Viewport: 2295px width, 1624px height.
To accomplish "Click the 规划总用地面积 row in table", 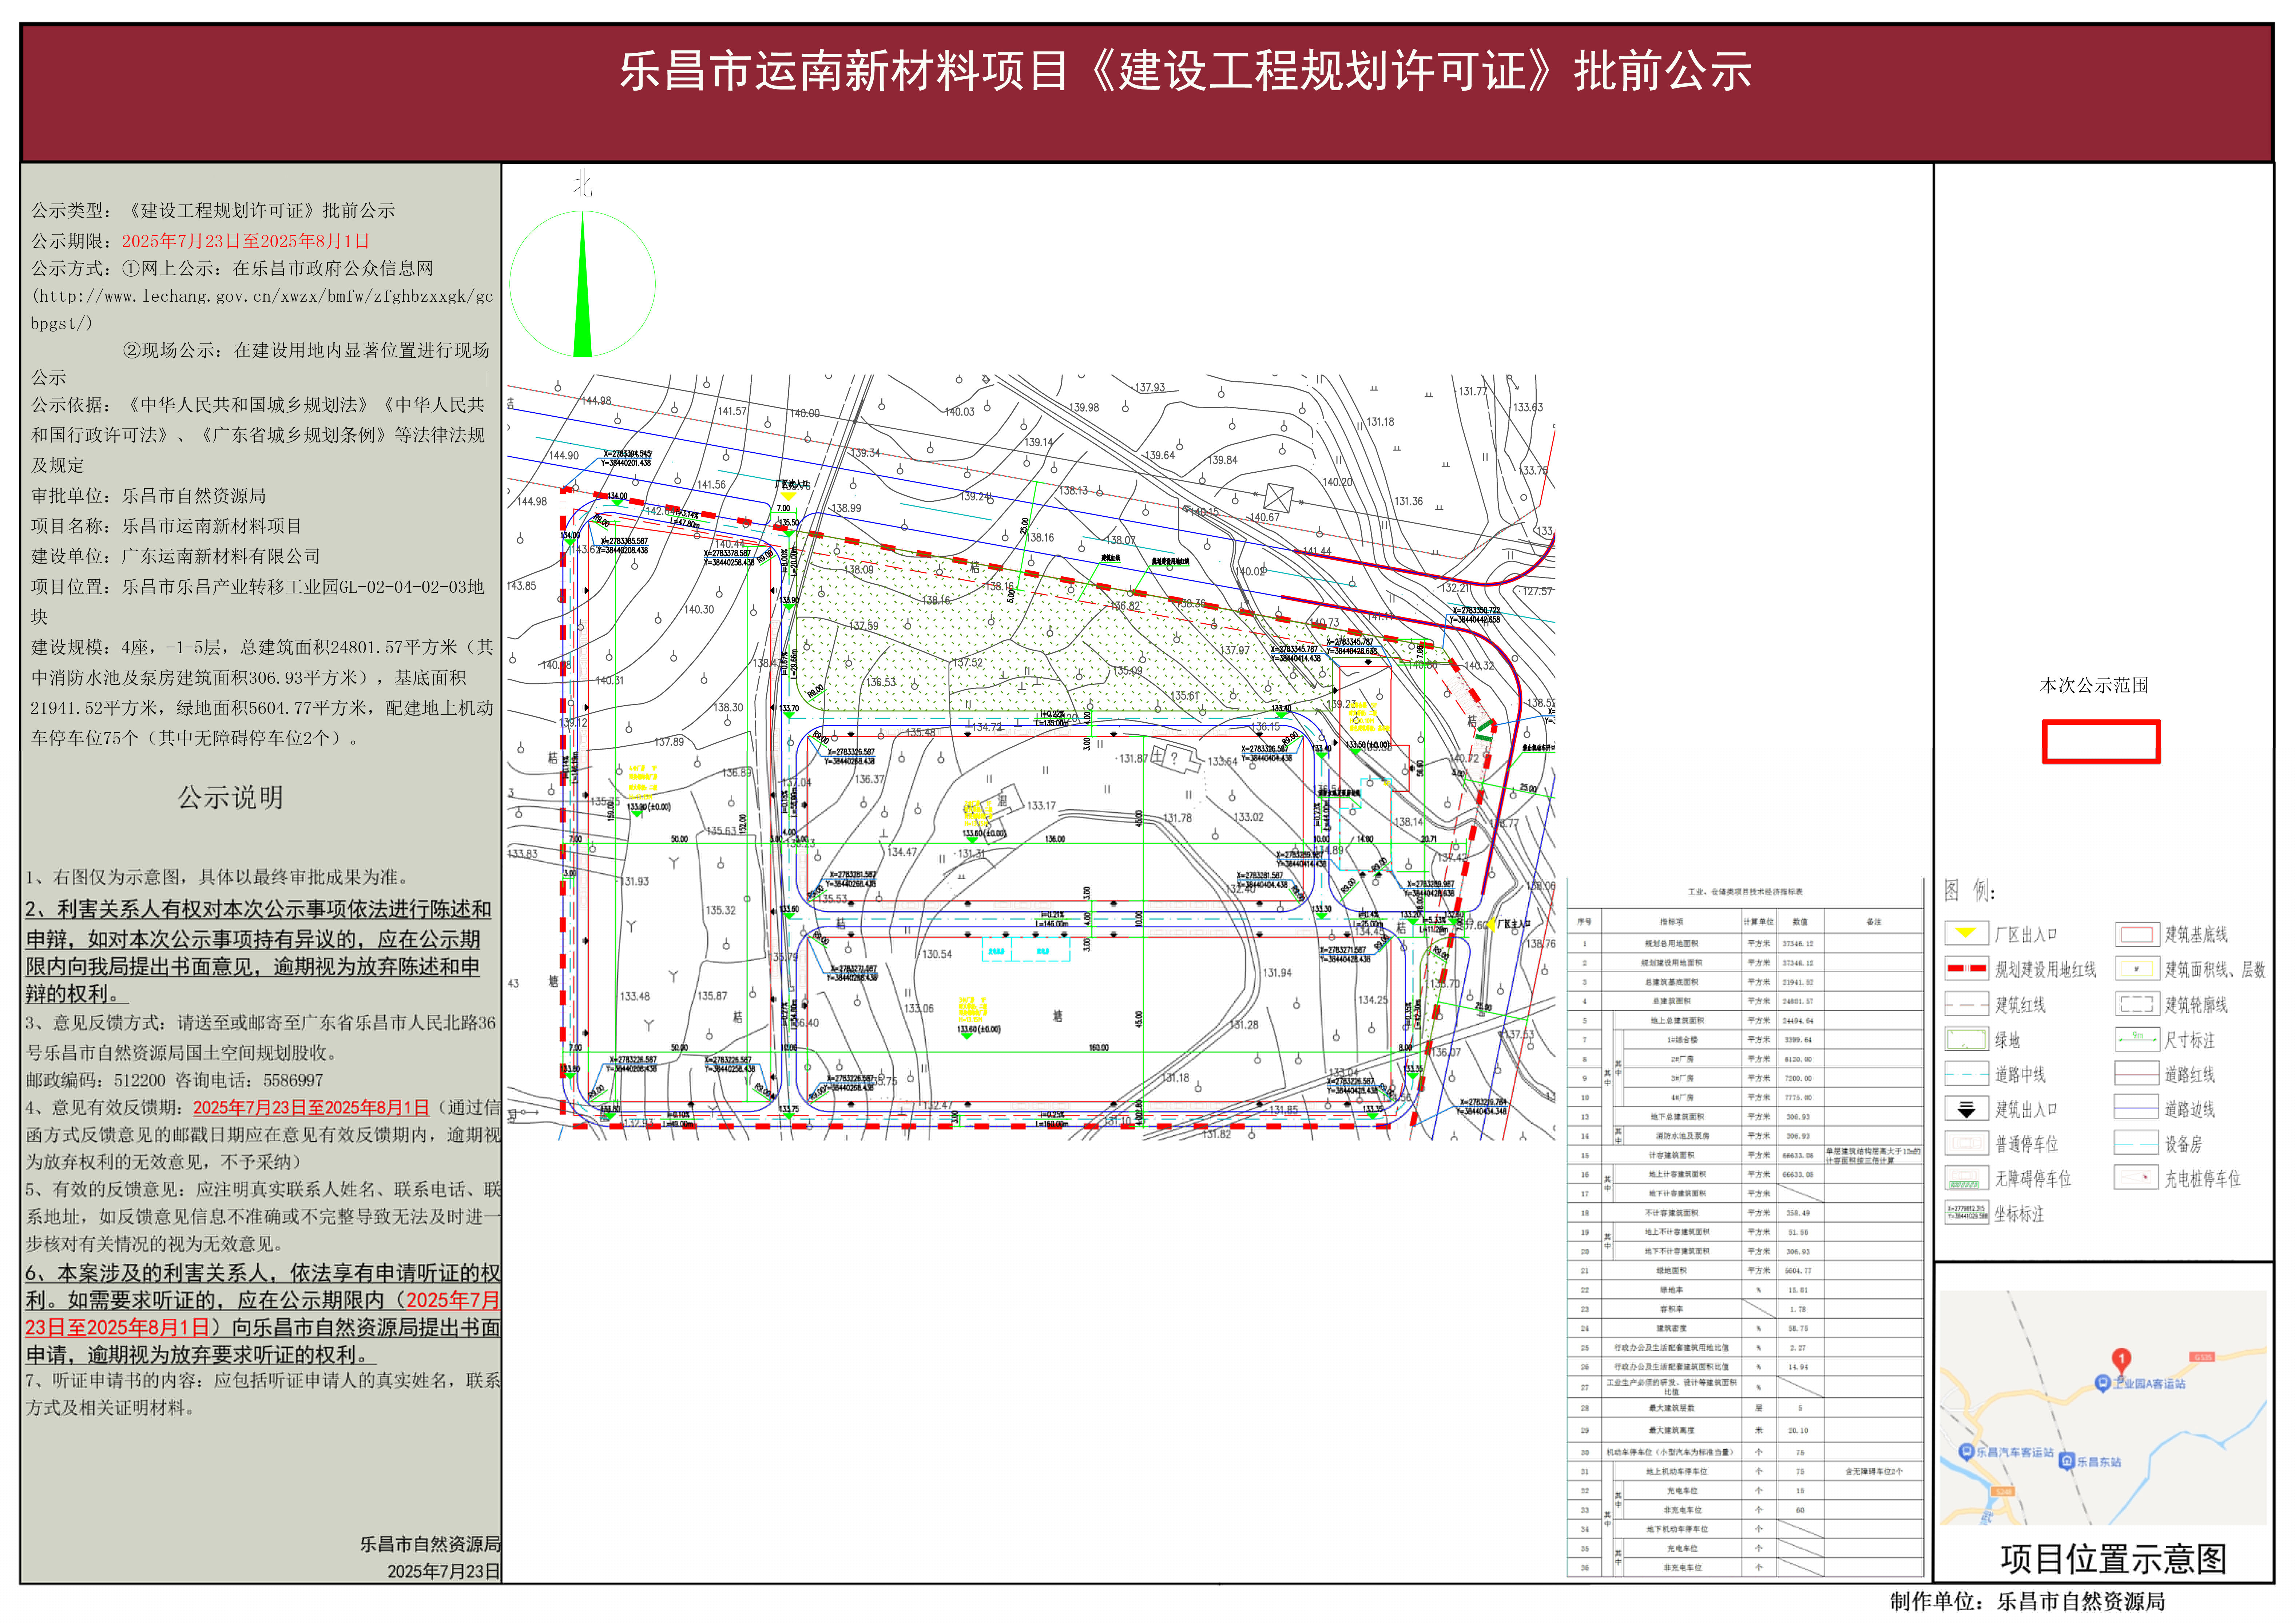I will point(1745,943).
